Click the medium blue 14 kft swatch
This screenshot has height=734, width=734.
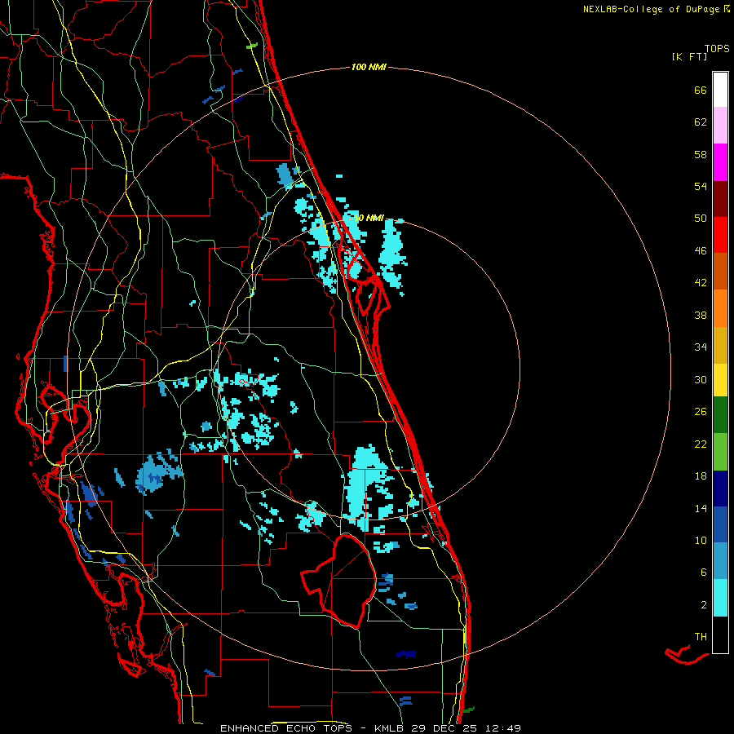pos(720,524)
